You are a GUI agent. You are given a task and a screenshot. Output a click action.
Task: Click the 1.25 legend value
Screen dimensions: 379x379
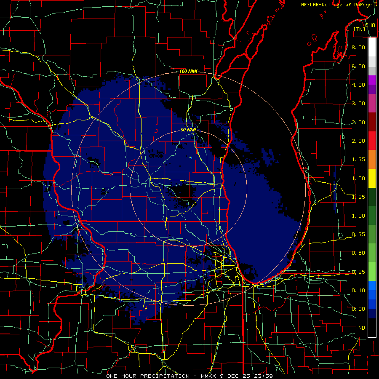pos(358,197)
